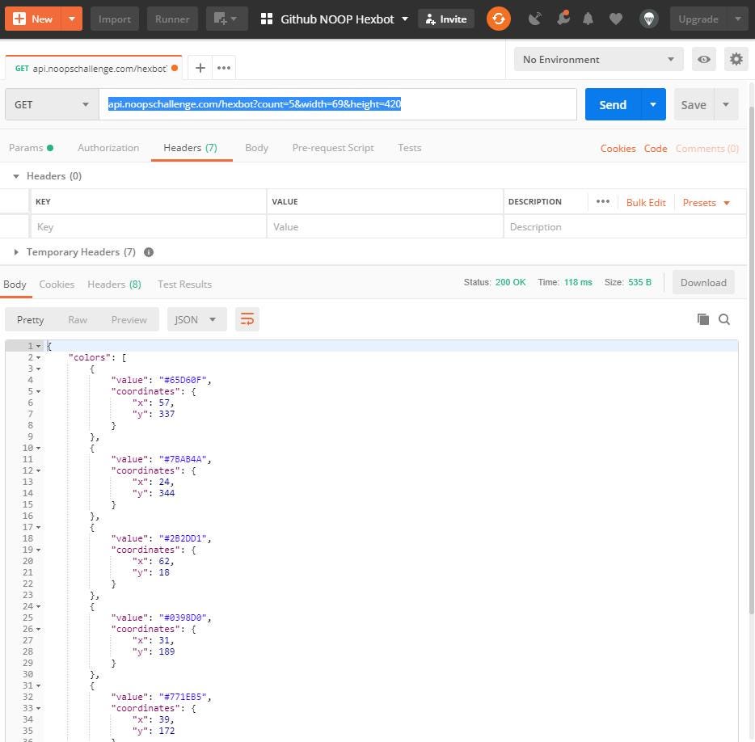Screen dimensions: 755x742
Task: Copy response body to clipboard icon
Action: pyautogui.click(x=702, y=319)
